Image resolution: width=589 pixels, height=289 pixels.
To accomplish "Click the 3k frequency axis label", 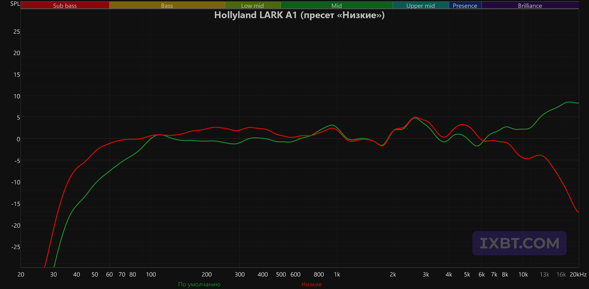I will pyautogui.click(x=426, y=275).
